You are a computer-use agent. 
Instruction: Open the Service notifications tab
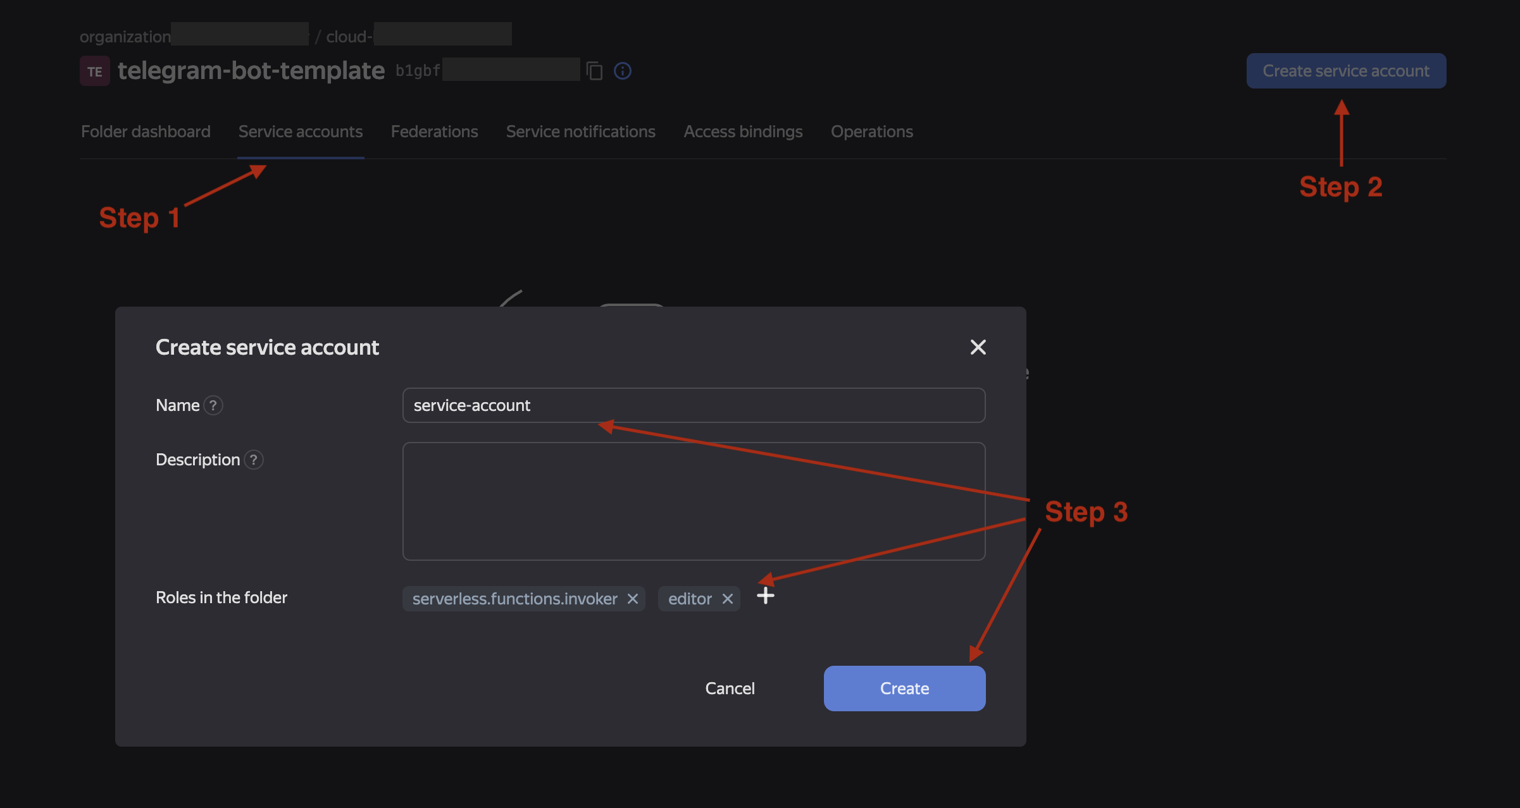pyautogui.click(x=580, y=132)
